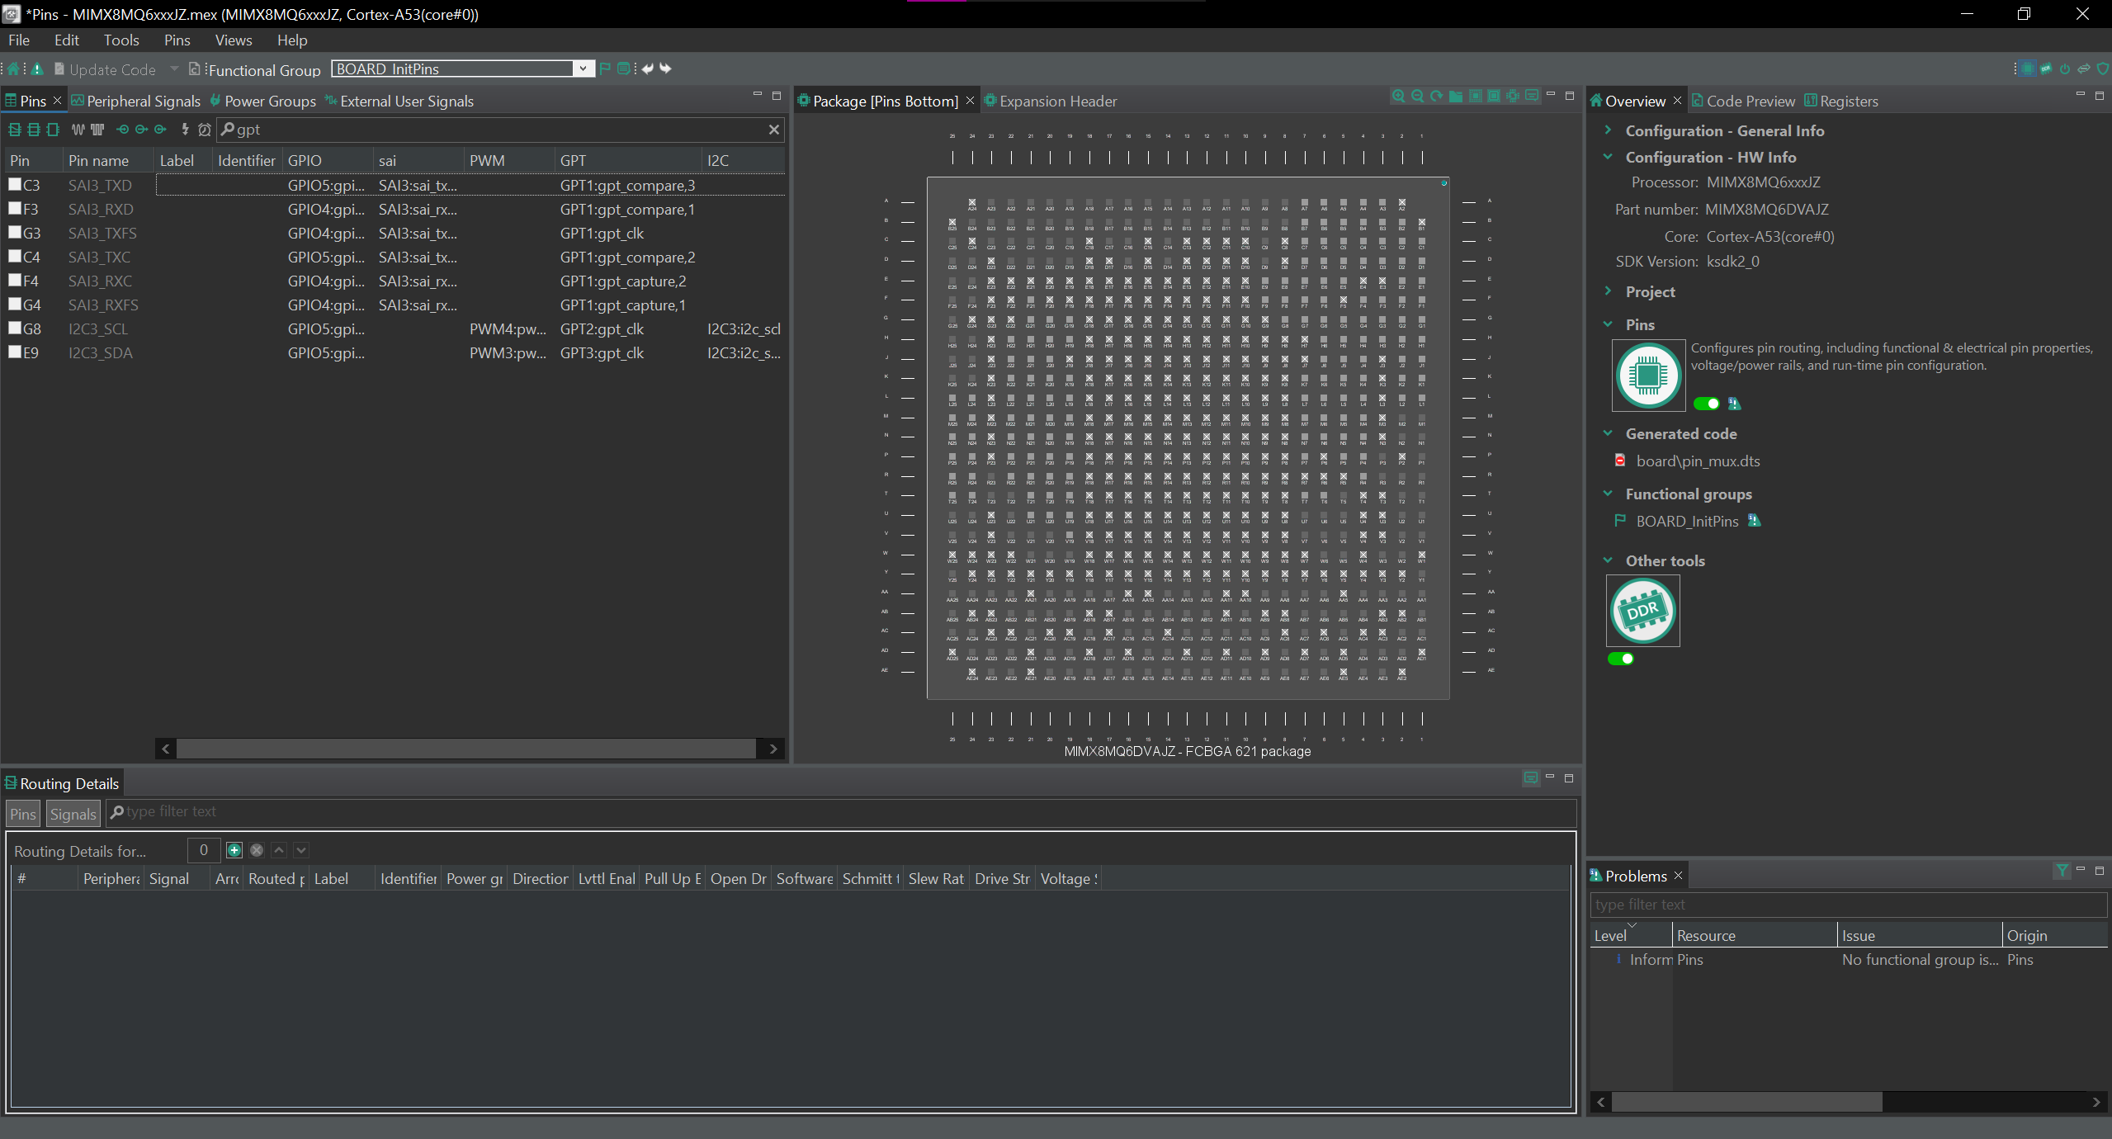Click the home icon in the top toolbar
Image resolution: width=2112 pixels, height=1139 pixels.
point(12,69)
